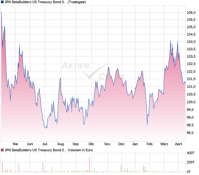This screenshot has height=175, width=199.
Task: Click the 100,0 price axis value
Action: (191, 102)
